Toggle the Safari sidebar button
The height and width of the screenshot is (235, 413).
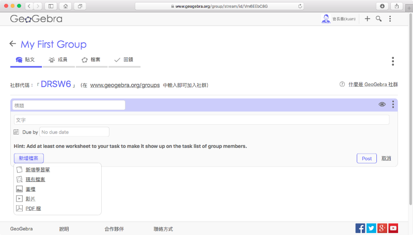pyautogui.click(x=51, y=6)
